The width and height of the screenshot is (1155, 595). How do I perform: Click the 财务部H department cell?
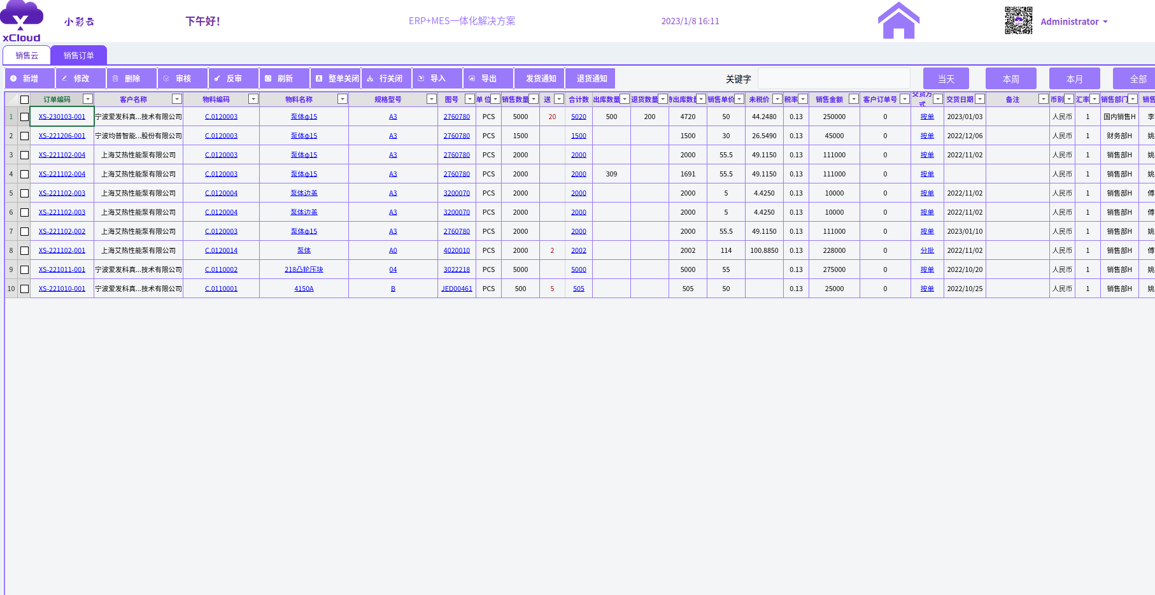coord(1119,136)
